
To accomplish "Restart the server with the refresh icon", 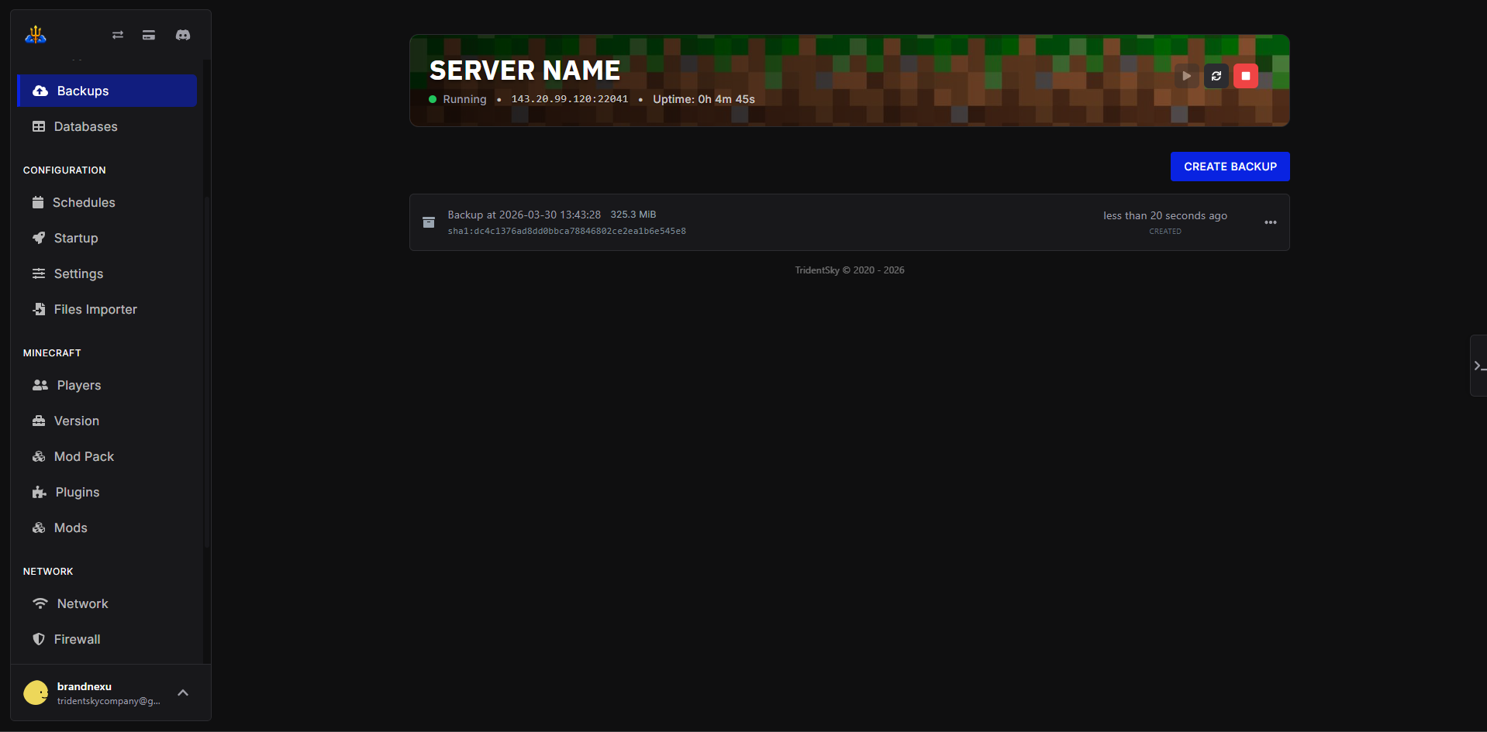I will tap(1216, 76).
